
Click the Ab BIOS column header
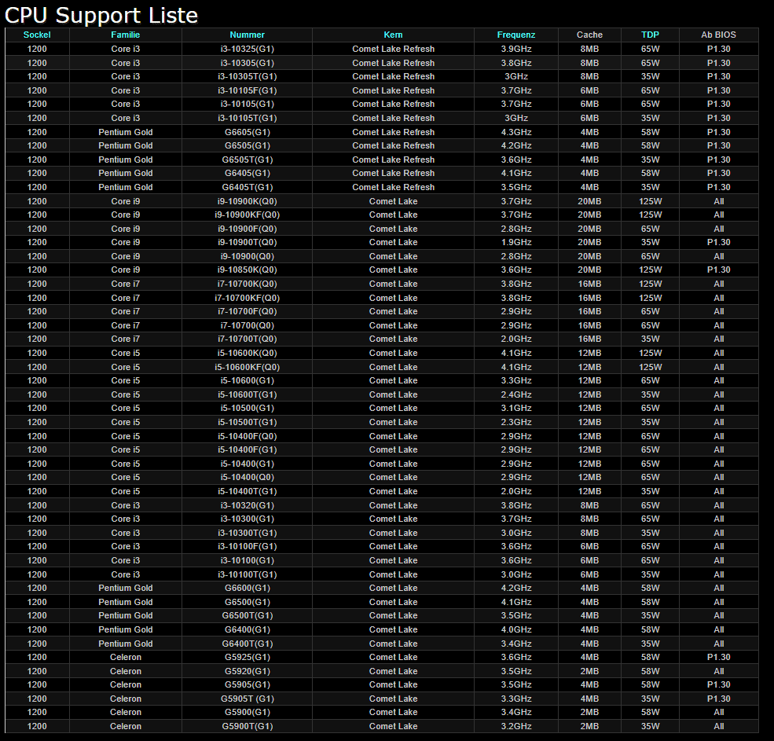click(x=718, y=35)
